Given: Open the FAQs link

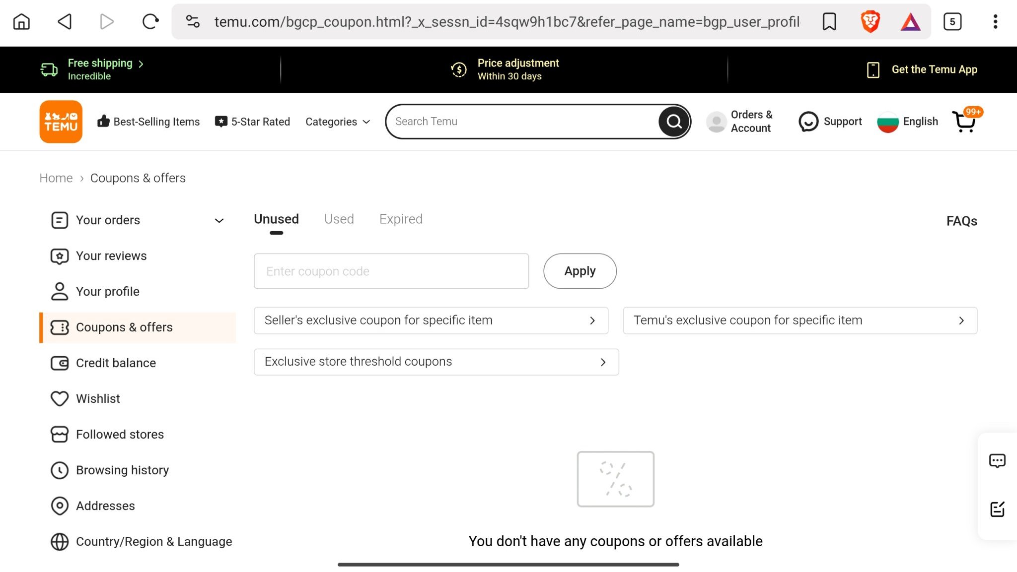Looking at the screenshot, I should click(x=961, y=221).
